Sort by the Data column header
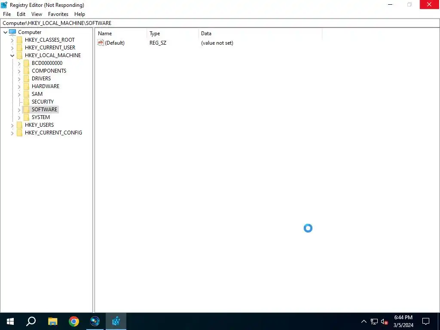This screenshot has width=440, height=330. 260,34
